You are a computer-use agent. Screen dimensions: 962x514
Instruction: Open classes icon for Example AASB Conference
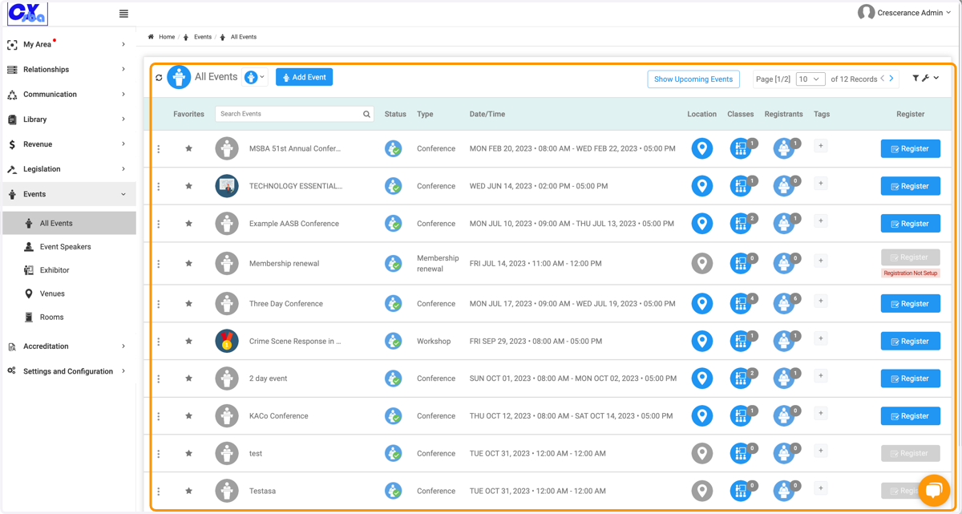tap(741, 224)
